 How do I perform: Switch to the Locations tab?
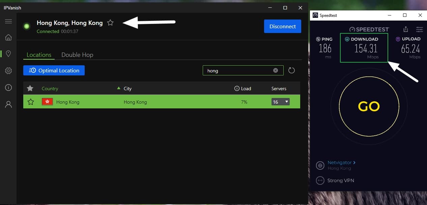point(39,55)
